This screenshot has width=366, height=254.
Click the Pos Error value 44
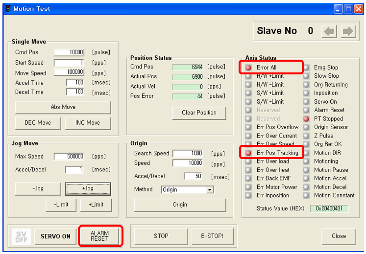coord(188,96)
